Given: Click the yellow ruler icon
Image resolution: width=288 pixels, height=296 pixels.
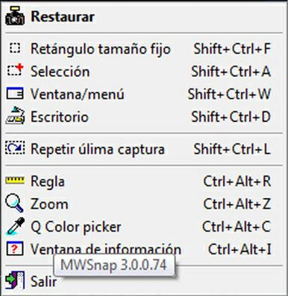Looking at the screenshot, I should 15,180.
